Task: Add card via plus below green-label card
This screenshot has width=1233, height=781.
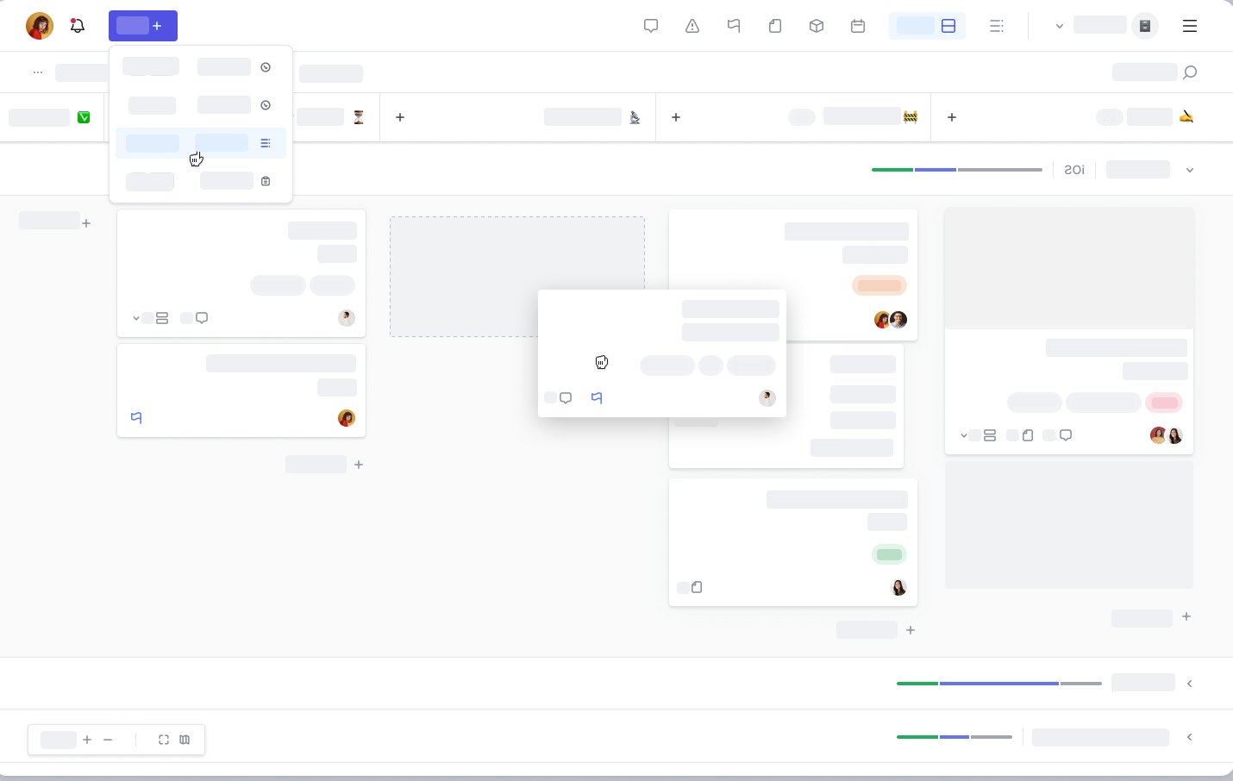Action: pos(911,630)
